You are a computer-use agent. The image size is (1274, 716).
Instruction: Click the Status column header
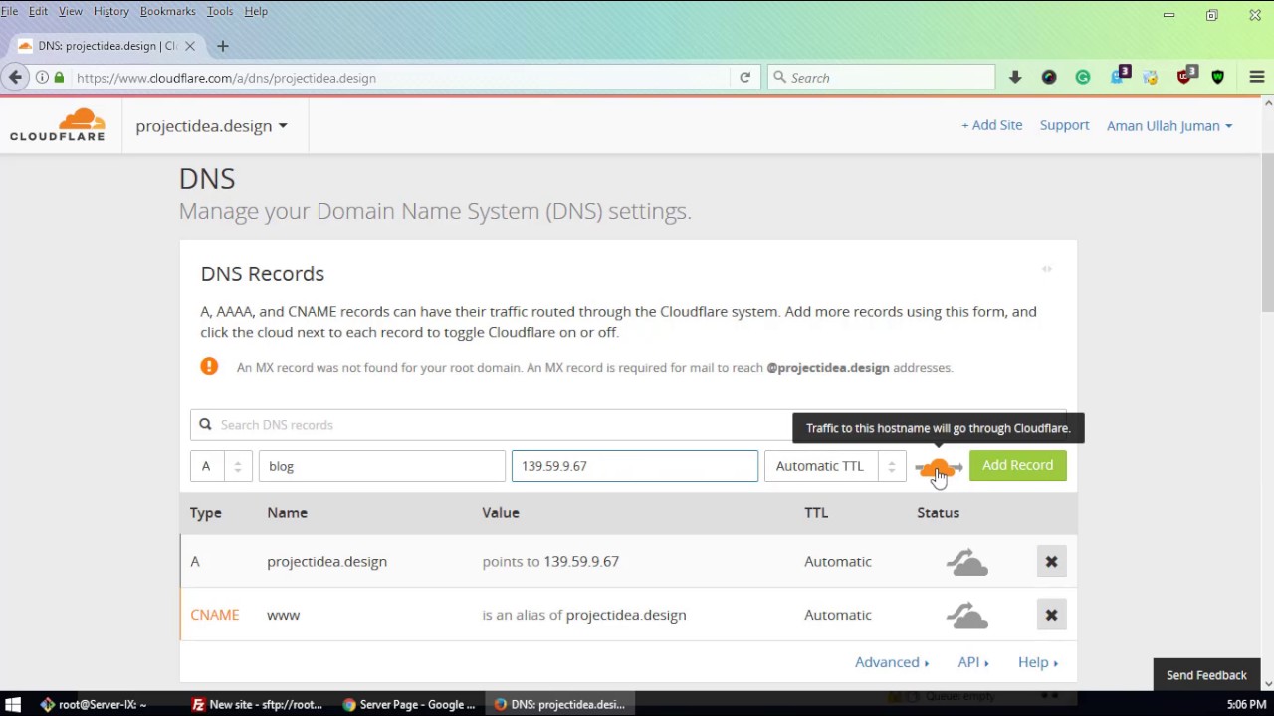[938, 513]
